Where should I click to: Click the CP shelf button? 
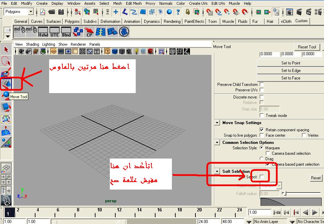tap(89, 32)
